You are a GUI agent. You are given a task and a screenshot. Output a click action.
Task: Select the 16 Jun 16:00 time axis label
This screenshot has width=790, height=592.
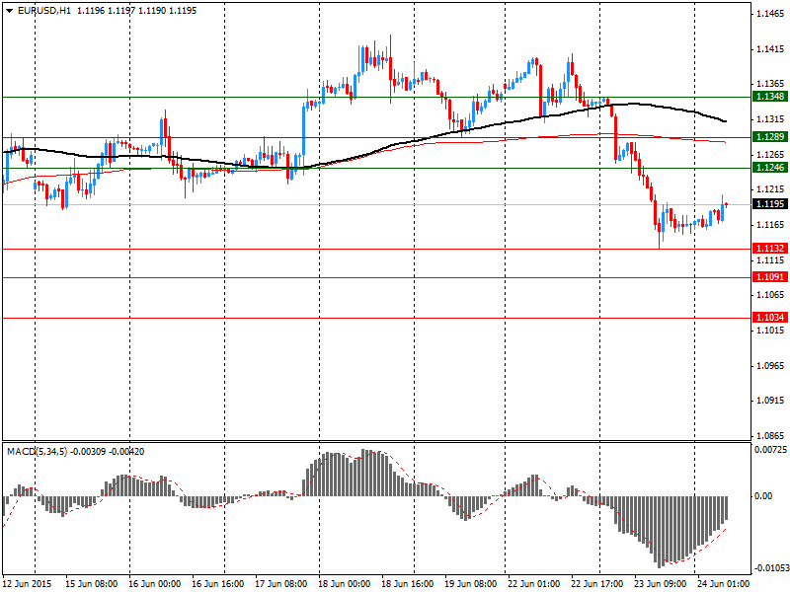(x=218, y=584)
